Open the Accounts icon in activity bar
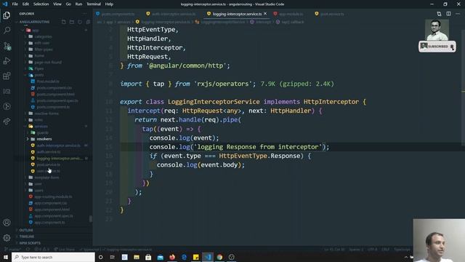 point(7,223)
